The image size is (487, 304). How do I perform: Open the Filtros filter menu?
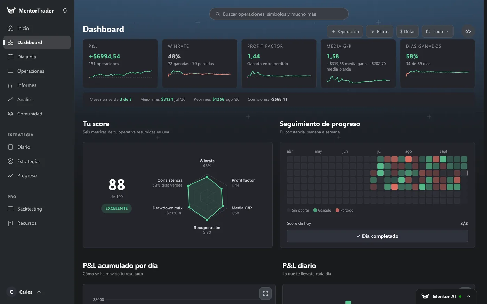(380, 31)
